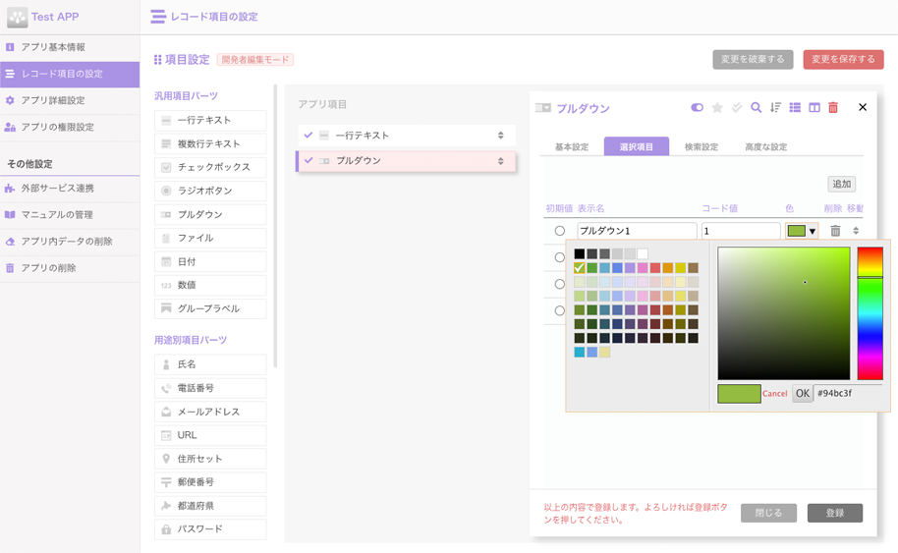Open レコード項目の設定 in the sidebar

click(x=70, y=74)
